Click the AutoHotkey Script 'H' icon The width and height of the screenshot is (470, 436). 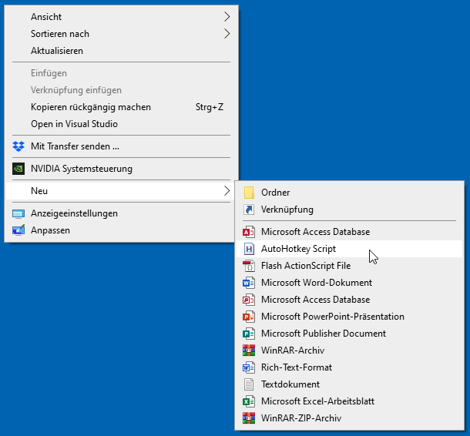tap(249, 249)
